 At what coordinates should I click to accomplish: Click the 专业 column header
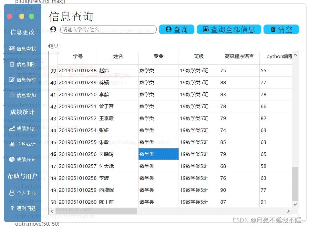coord(158,56)
